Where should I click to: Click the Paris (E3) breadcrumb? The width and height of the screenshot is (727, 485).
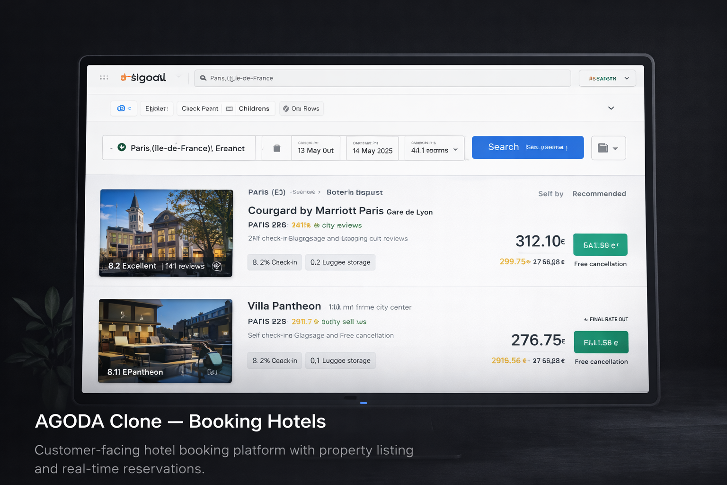266,192
